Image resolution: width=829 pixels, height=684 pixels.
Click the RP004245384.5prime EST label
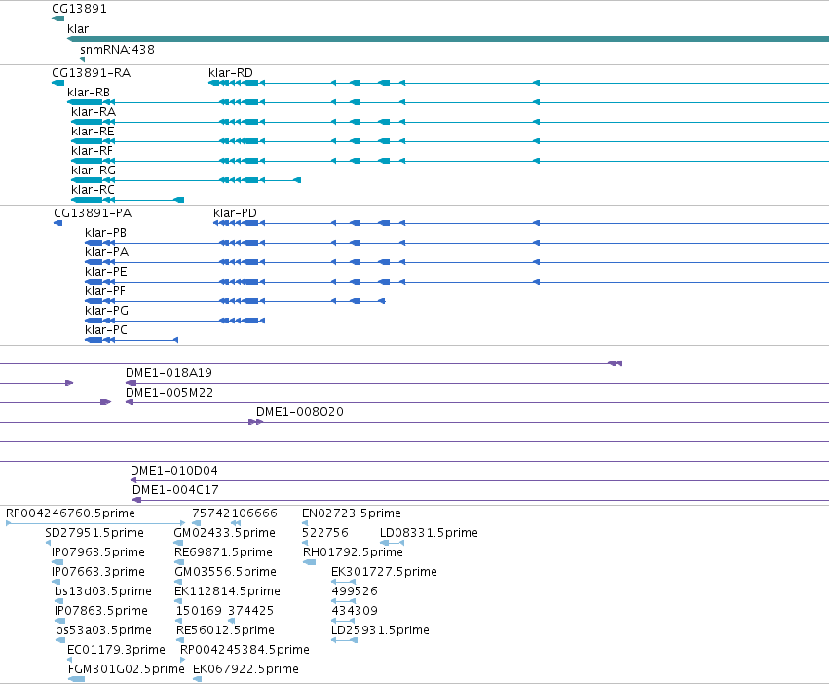pos(245,650)
